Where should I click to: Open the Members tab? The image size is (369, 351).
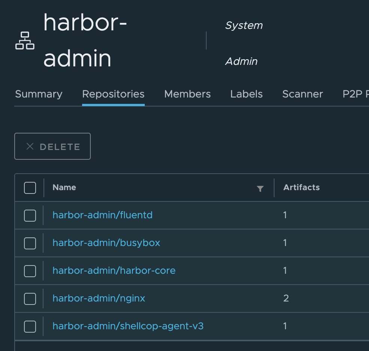(x=187, y=94)
